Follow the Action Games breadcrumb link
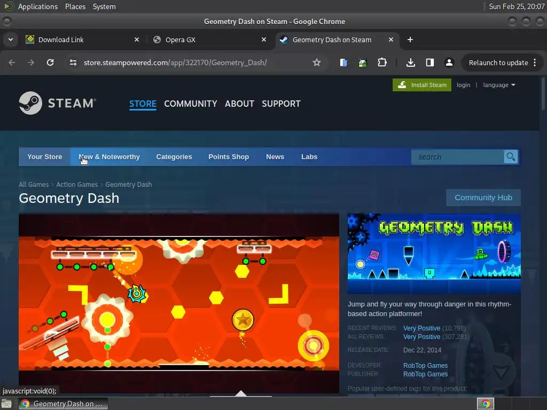The width and height of the screenshot is (547, 410). pos(77,184)
